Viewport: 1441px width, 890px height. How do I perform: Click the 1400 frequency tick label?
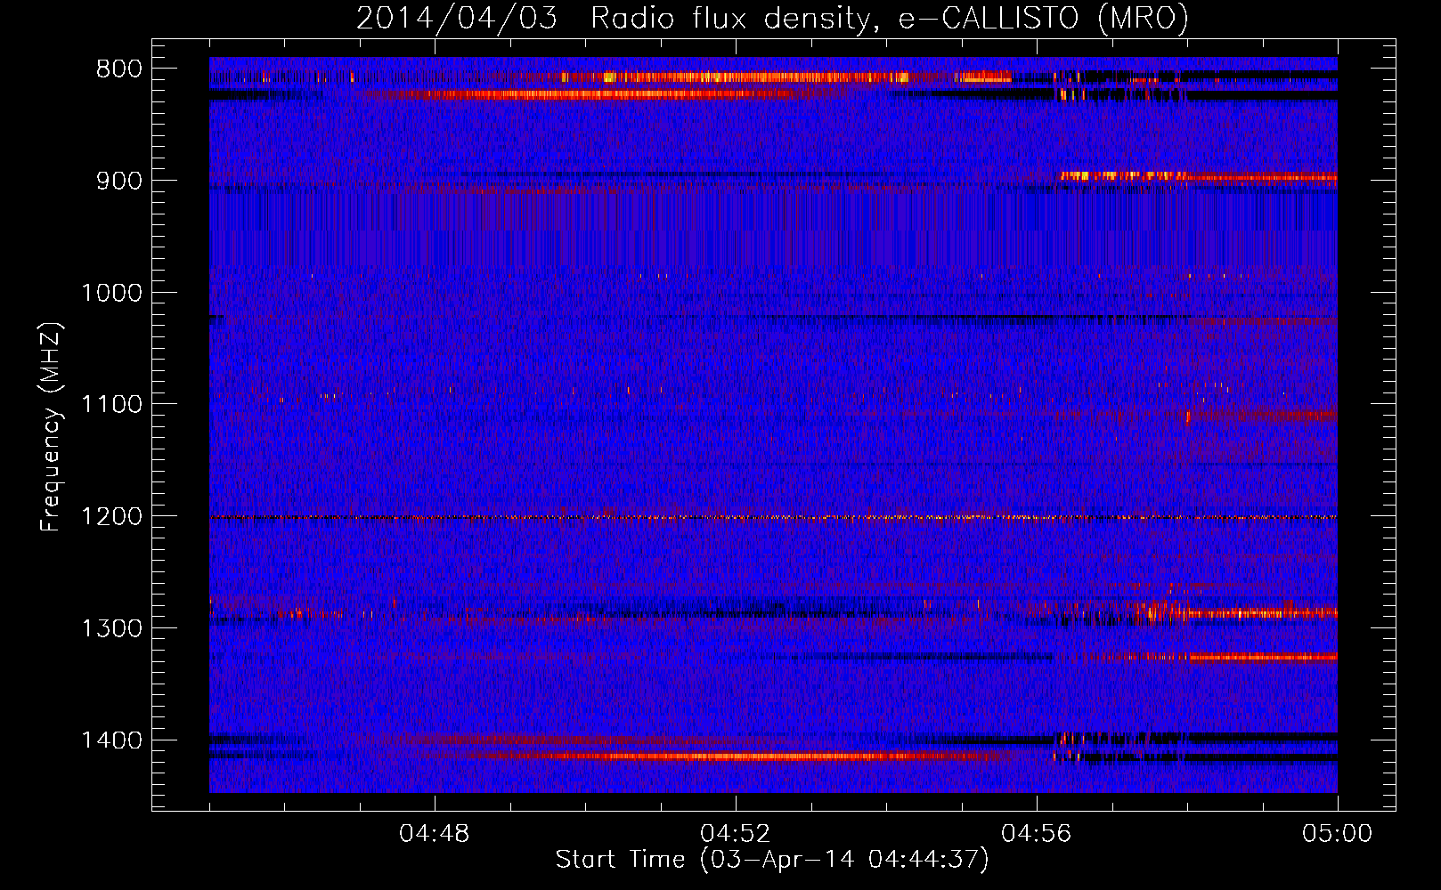pos(111,740)
